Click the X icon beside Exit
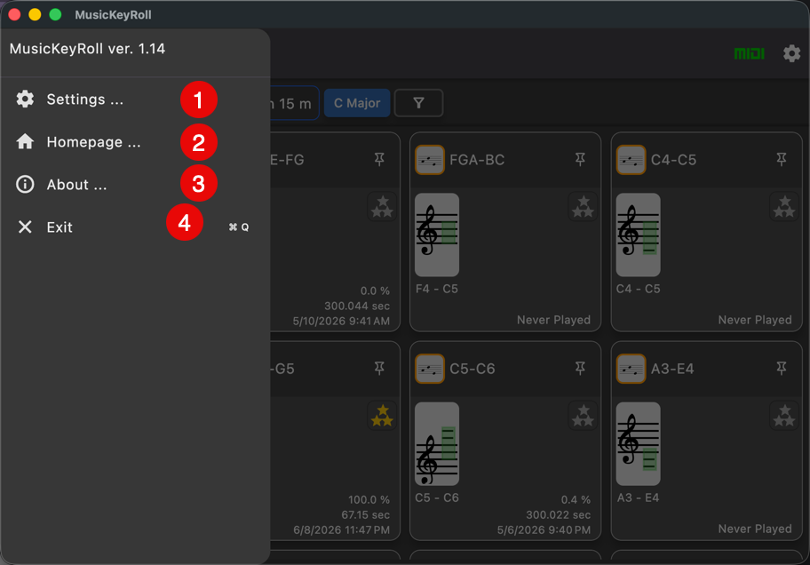810x565 pixels. pyautogui.click(x=25, y=227)
